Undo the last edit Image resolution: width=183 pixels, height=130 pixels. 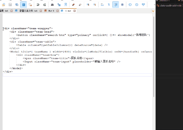pos(38,5)
